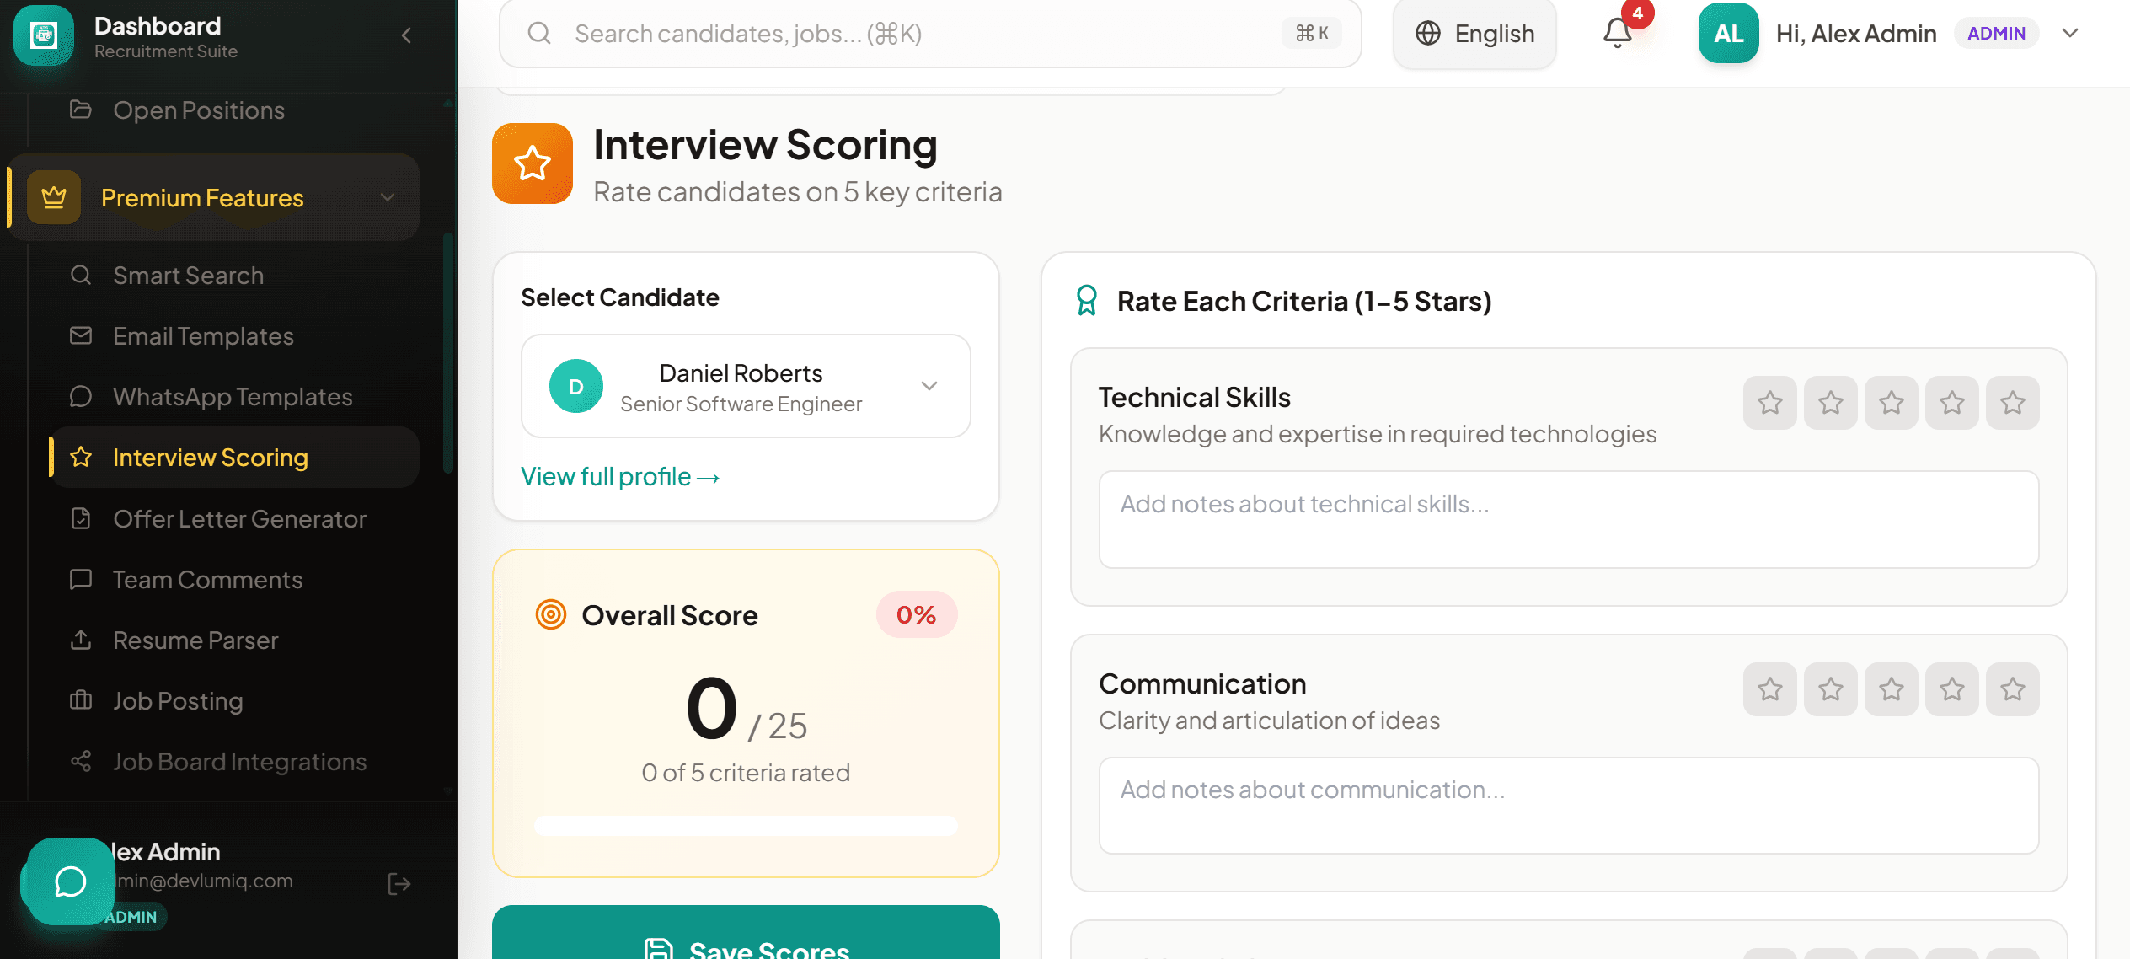This screenshot has width=2130, height=959.
Task: Click the ⌘K shortcut badge
Action: point(1312,34)
